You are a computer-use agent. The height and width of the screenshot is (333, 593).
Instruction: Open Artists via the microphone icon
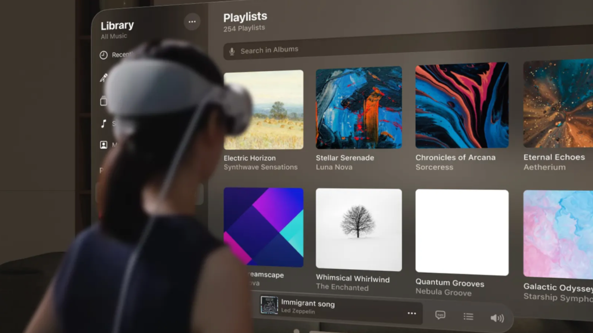pyautogui.click(x=104, y=78)
